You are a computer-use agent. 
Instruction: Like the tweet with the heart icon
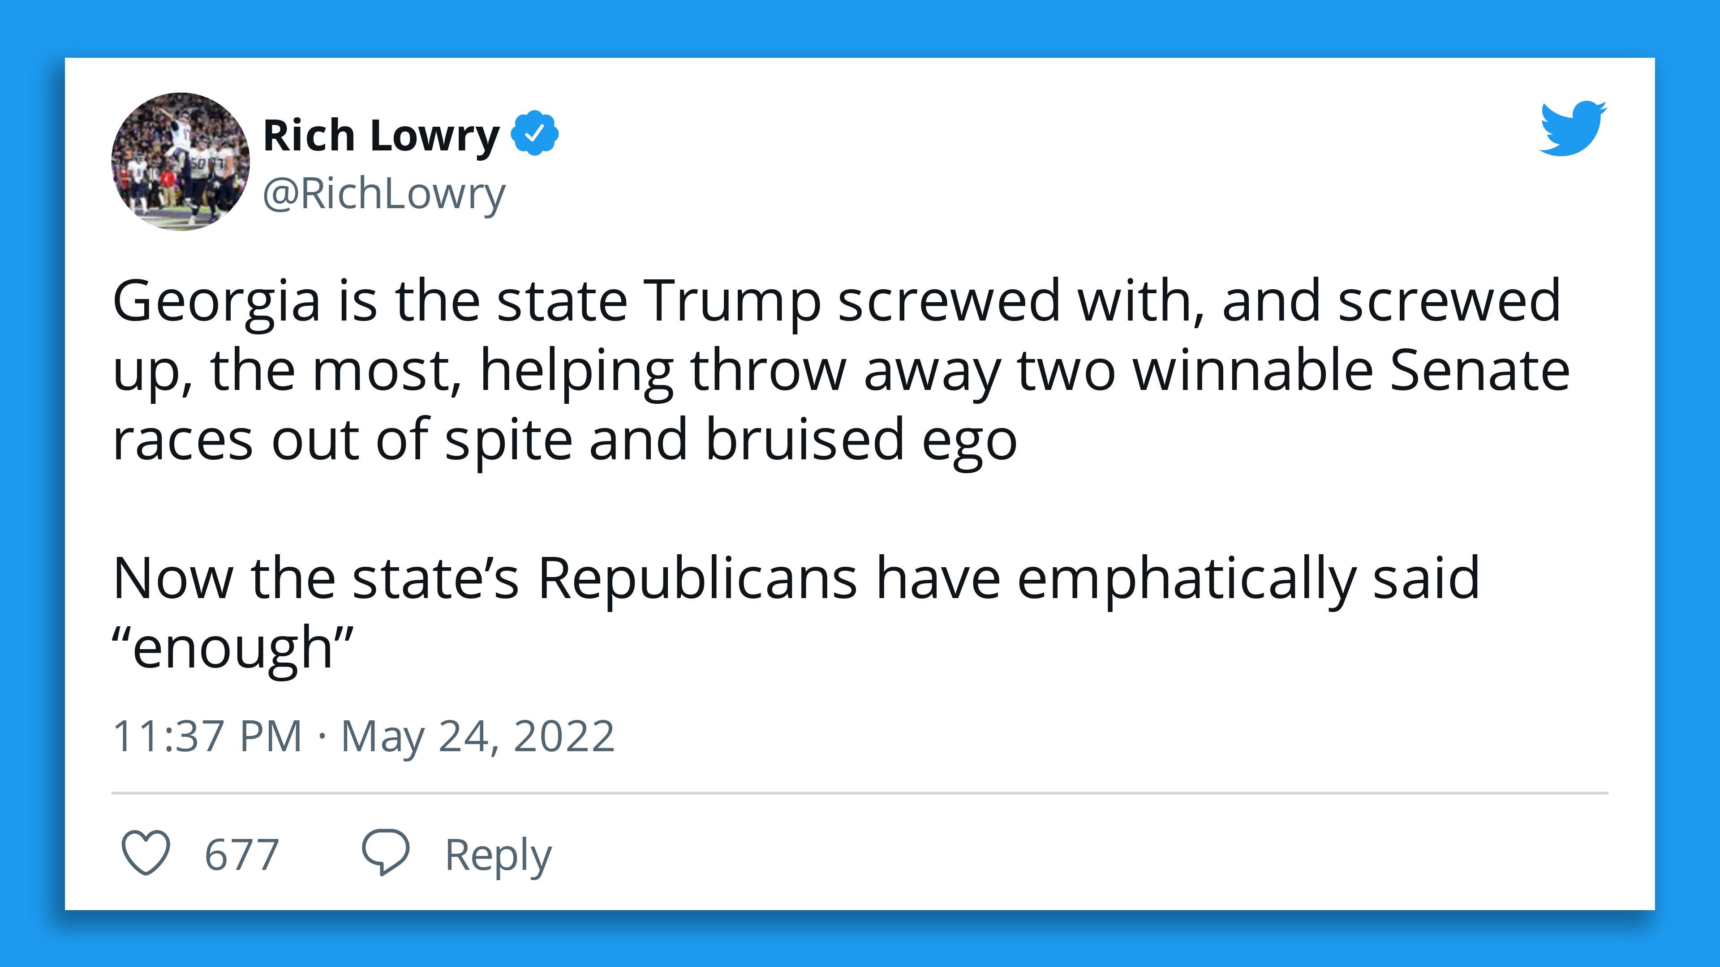point(146,852)
